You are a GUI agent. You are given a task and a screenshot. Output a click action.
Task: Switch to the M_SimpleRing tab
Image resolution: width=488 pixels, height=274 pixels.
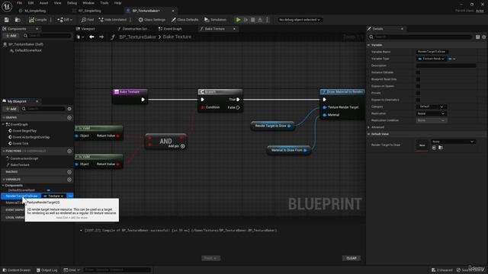click(35, 11)
